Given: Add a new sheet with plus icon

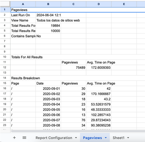Looking at the screenshot, I should click(14, 138).
